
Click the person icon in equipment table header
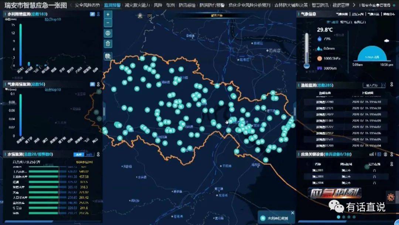click(392, 164)
